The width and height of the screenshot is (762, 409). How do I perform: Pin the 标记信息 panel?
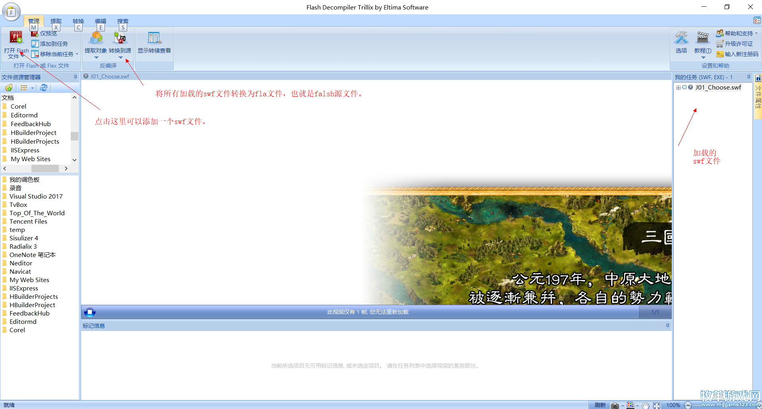[x=667, y=325]
